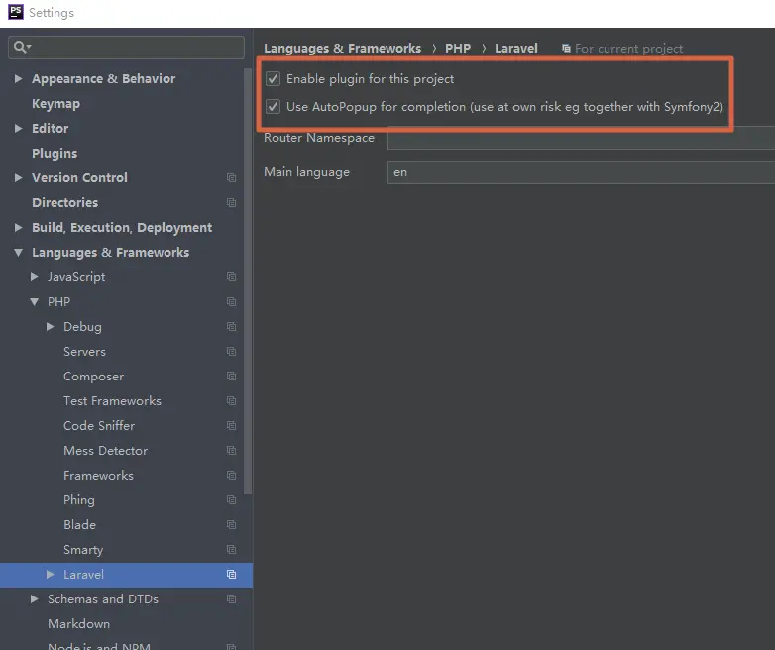
Task: Click the Router Namespace label
Action: [319, 138]
